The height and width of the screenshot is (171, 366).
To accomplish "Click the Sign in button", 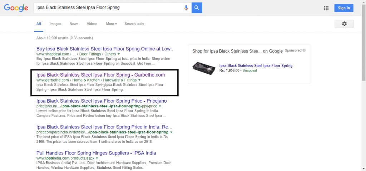I will pyautogui.click(x=344, y=8).
